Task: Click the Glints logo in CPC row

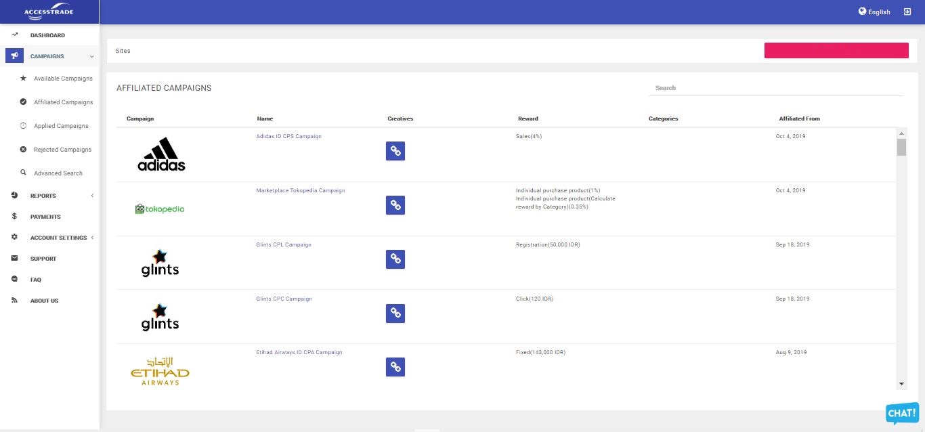Action: (x=160, y=317)
